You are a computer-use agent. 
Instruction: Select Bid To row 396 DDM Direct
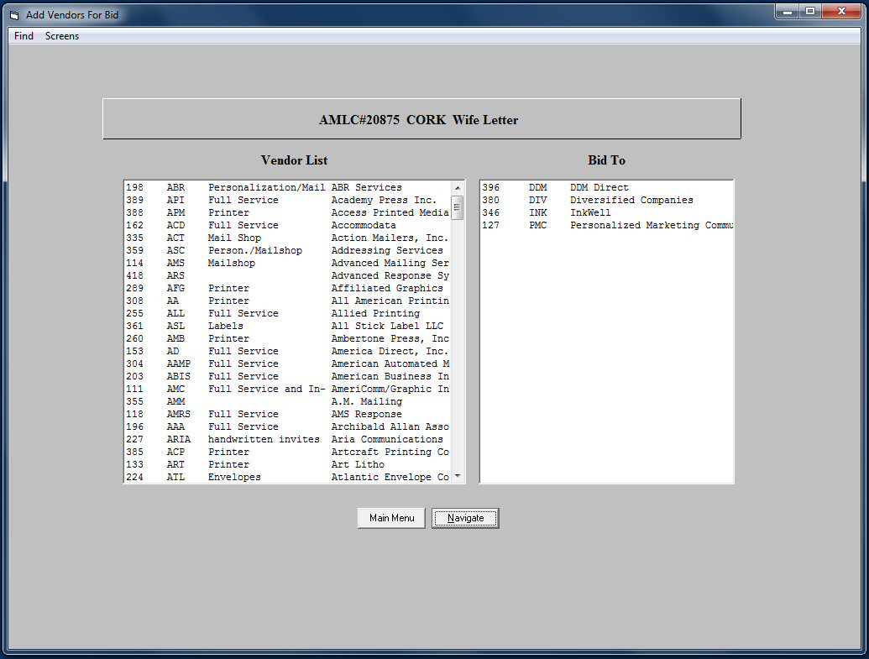pyautogui.click(x=607, y=187)
